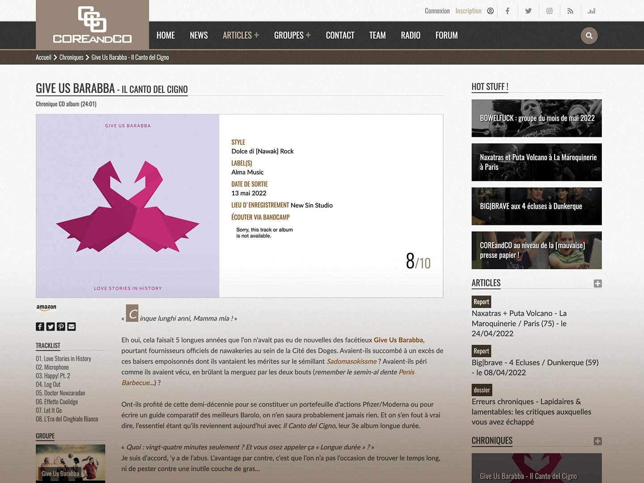Open Big|brave 4 Ecluses report article
Image resolution: width=644 pixels, height=483 pixels.
click(535, 368)
